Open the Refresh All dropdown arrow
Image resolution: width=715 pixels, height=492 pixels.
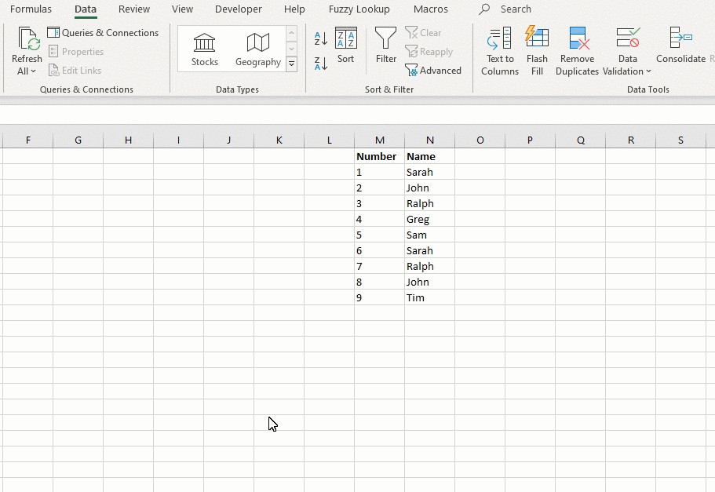coord(34,71)
